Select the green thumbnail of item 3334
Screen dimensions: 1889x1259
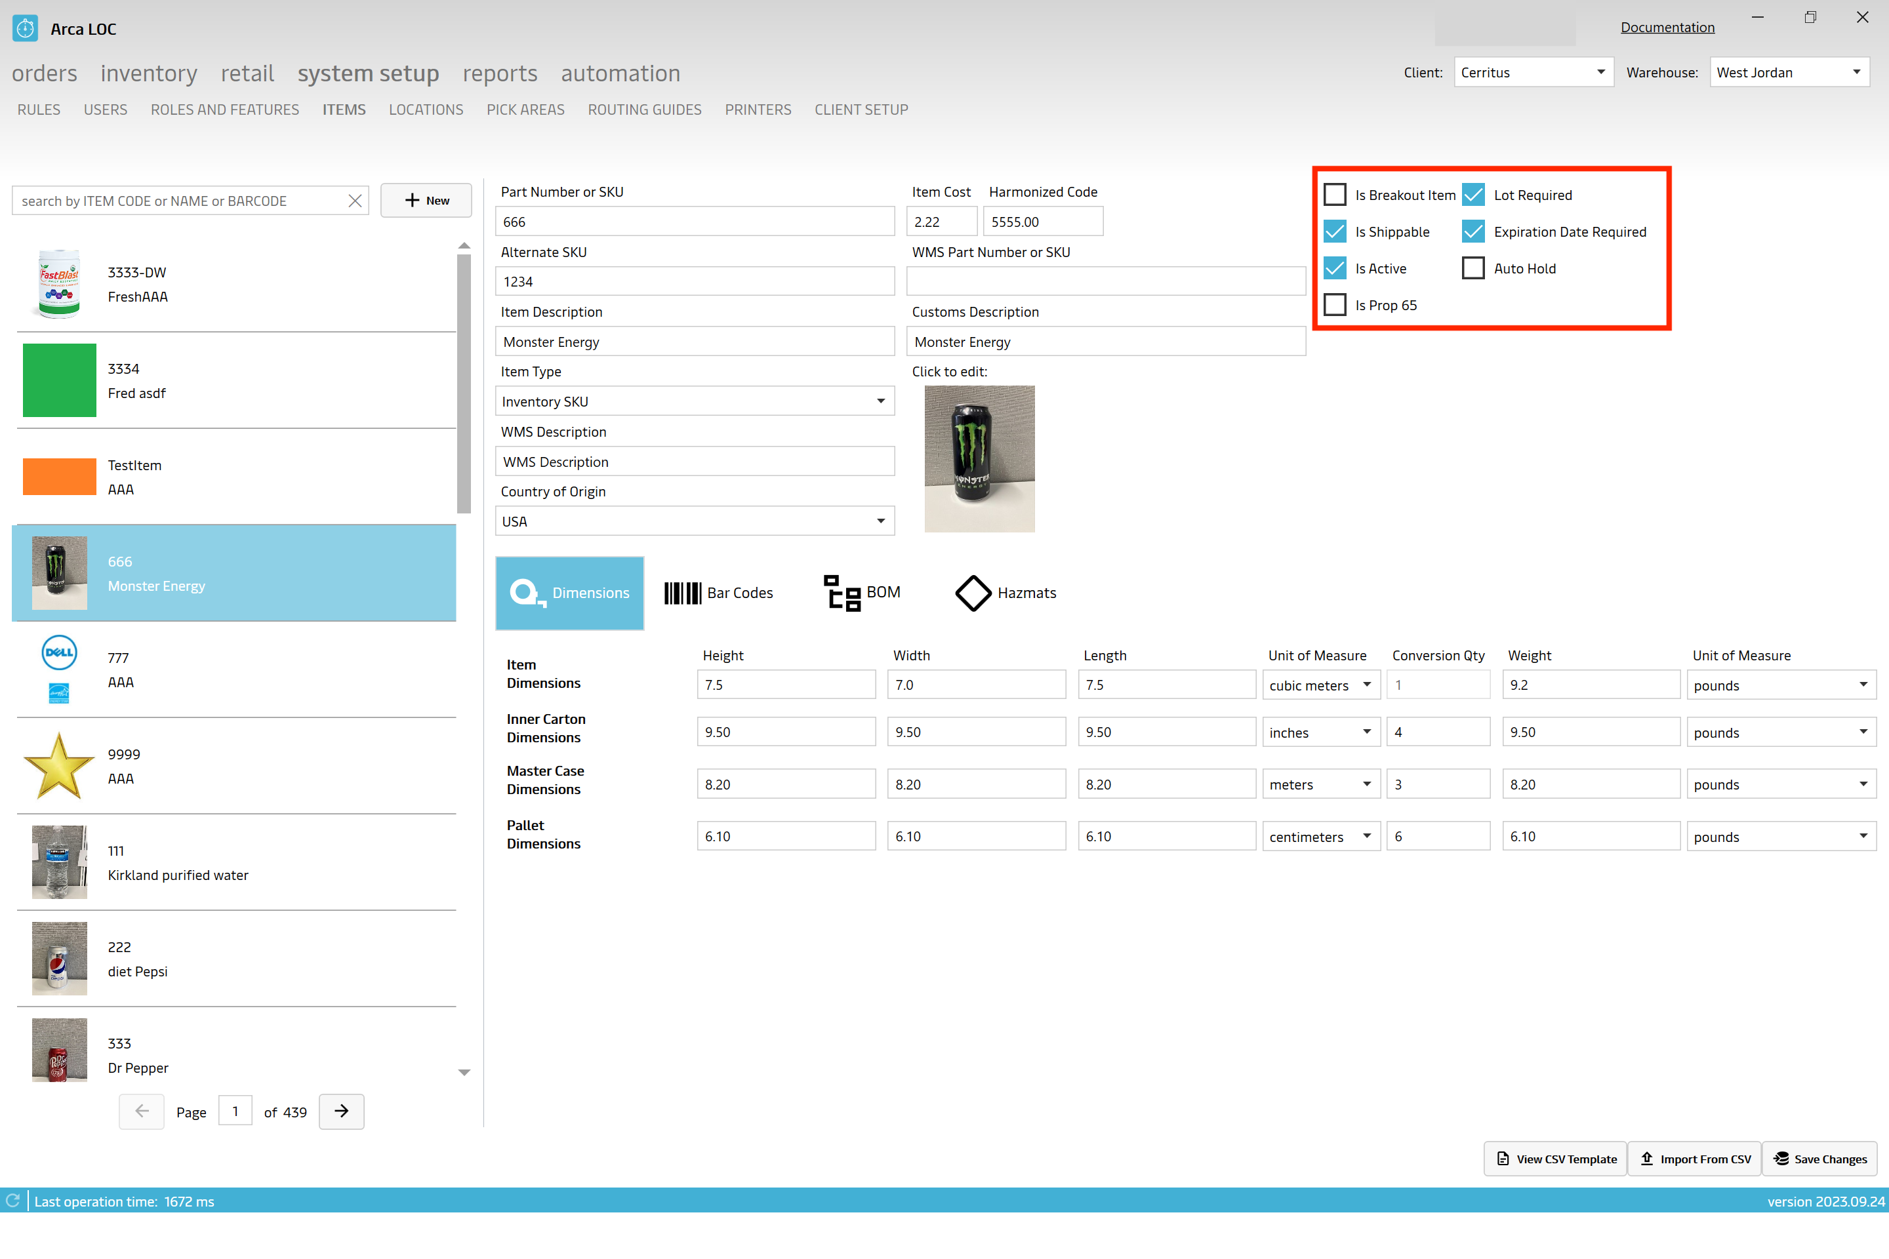click(x=60, y=380)
